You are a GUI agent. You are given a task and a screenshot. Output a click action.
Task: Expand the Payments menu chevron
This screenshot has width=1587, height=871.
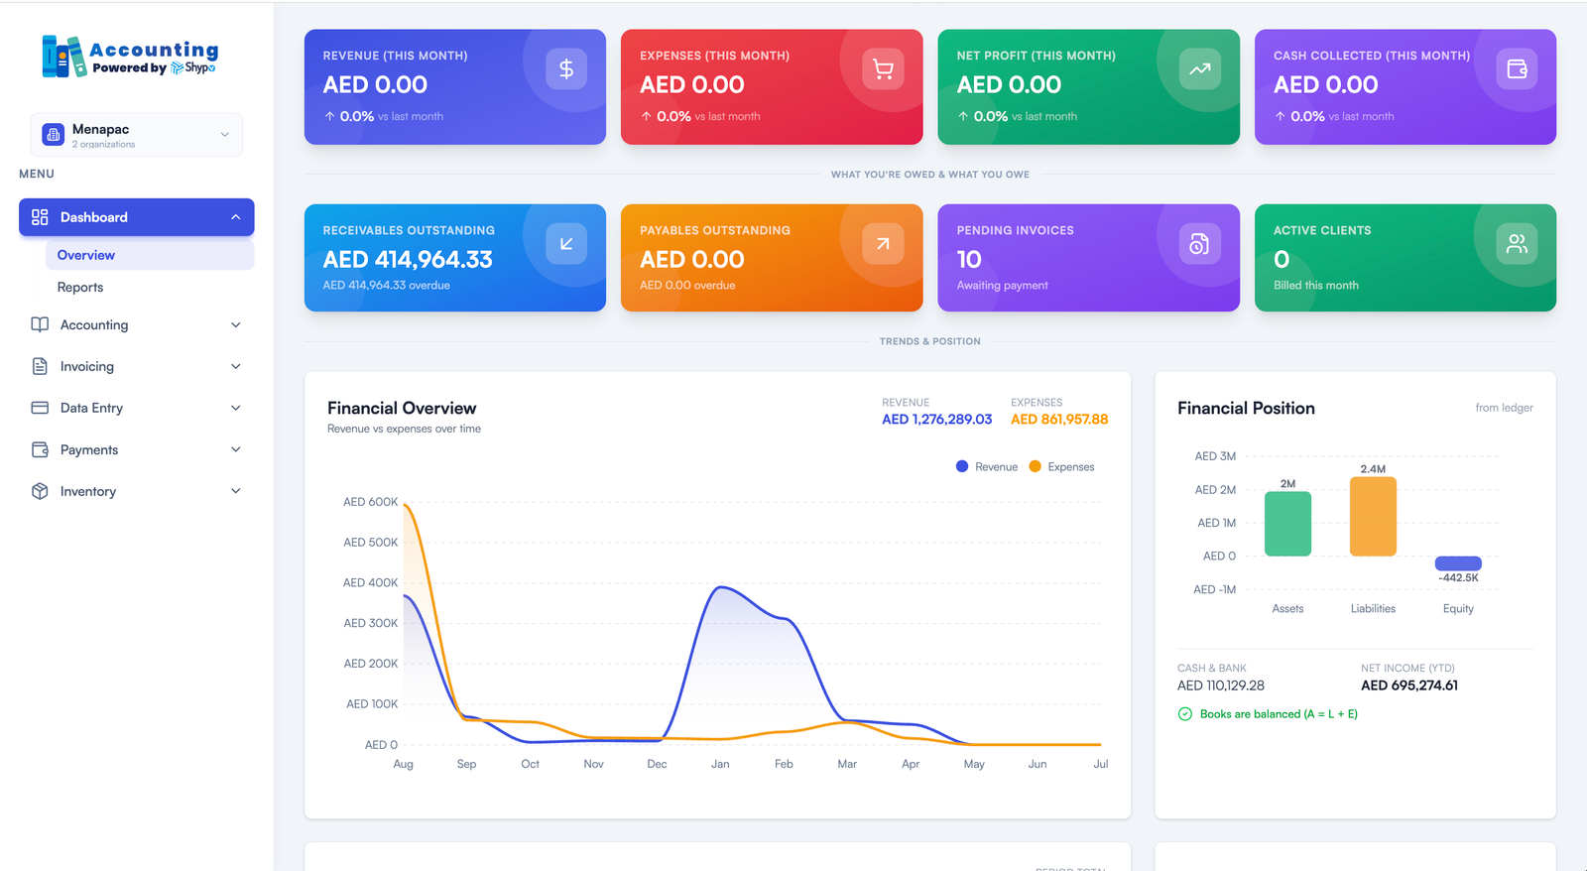[x=236, y=449]
